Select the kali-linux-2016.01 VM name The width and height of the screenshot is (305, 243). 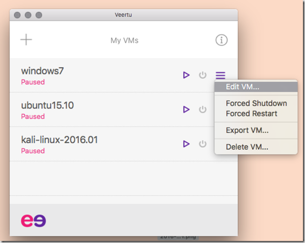[x=59, y=140]
